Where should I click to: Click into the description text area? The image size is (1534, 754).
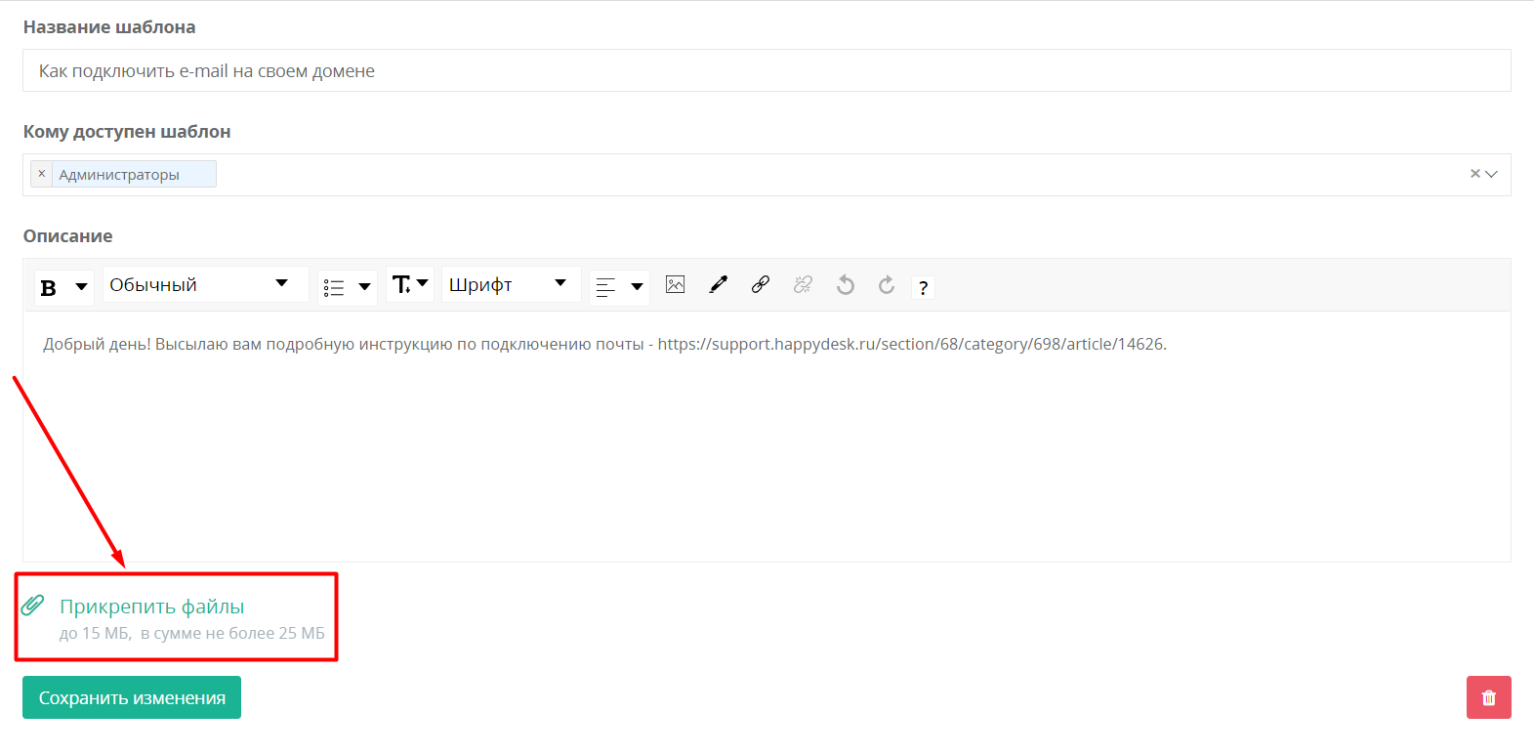pyautogui.click(x=767, y=437)
